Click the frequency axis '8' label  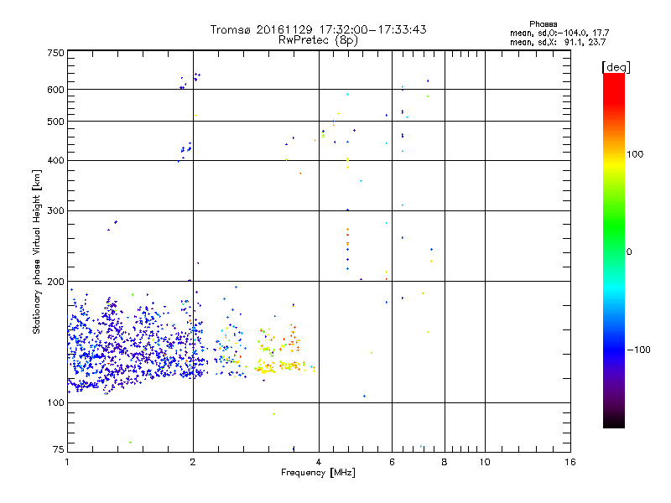[445, 462]
